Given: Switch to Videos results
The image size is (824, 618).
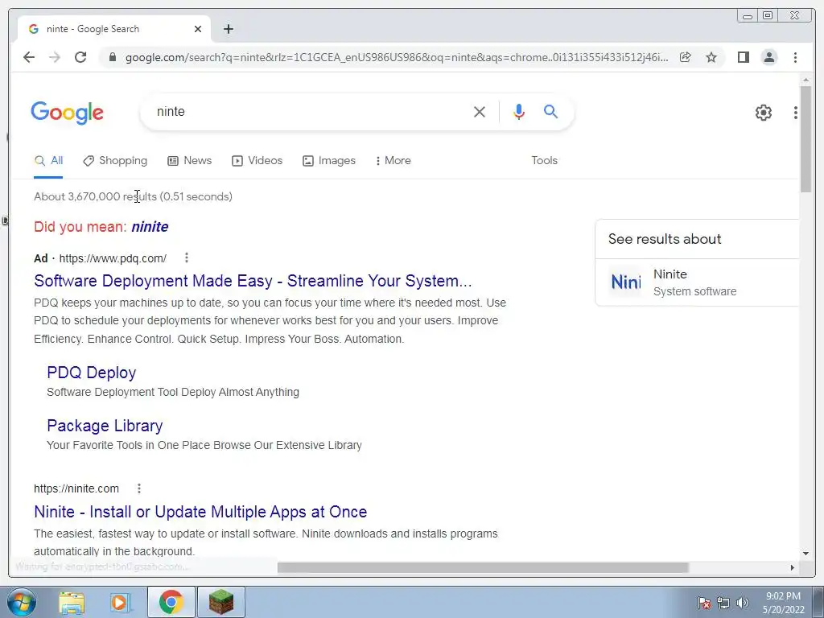Looking at the screenshot, I should 257,161.
